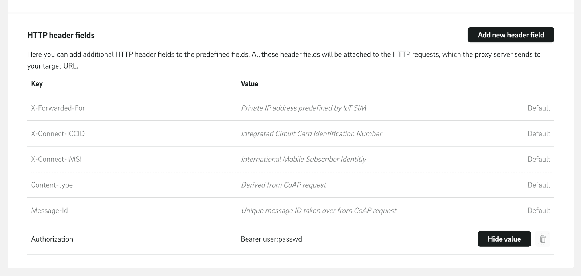
Task: Click the trash icon beside Hide value
Action: [543, 239]
